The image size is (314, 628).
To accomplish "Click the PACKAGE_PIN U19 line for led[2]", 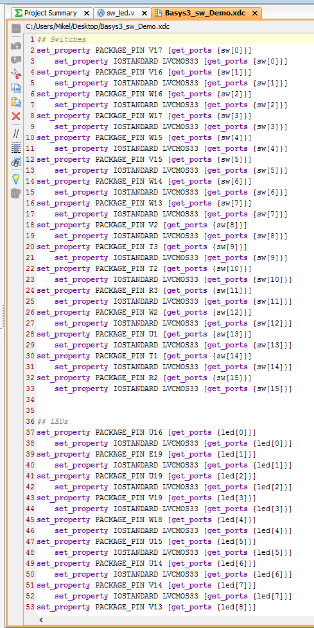I will (x=146, y=476).
